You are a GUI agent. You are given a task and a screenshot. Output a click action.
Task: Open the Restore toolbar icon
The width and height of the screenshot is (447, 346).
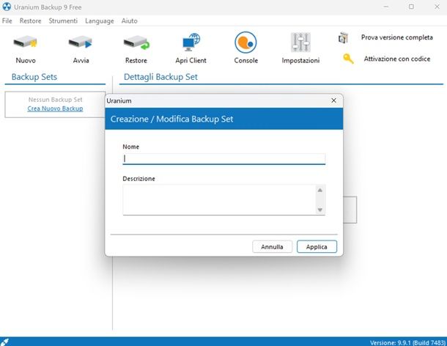tap(136, 43)
